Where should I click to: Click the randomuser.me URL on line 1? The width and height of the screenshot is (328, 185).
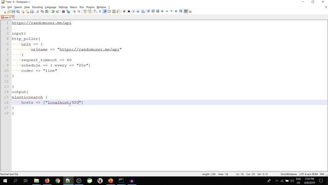pos(42,23)
